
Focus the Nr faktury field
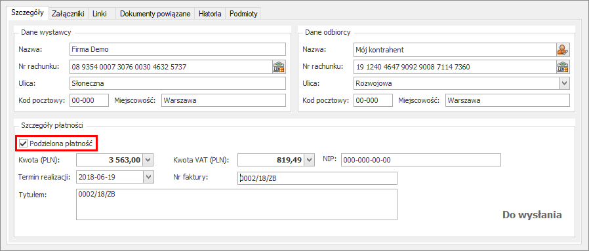click(x=317, y=179)
